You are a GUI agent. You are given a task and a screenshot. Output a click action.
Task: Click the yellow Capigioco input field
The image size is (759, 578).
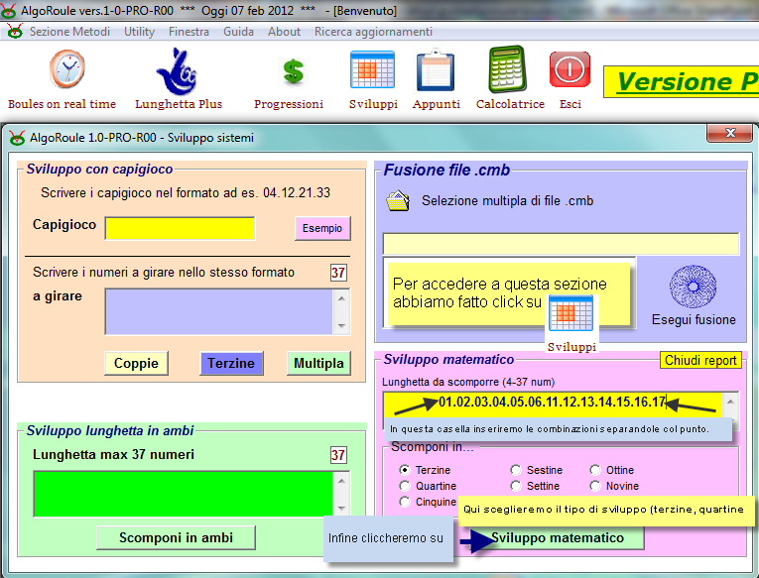(180, 228)
